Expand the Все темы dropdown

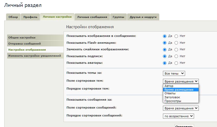coord(174,74)
